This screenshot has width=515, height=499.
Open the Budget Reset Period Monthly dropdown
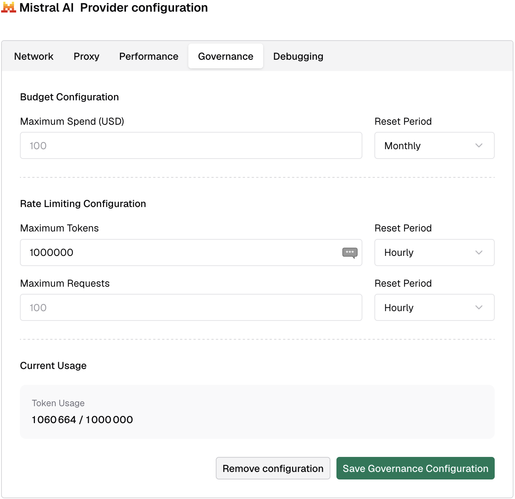click(434, 145)
